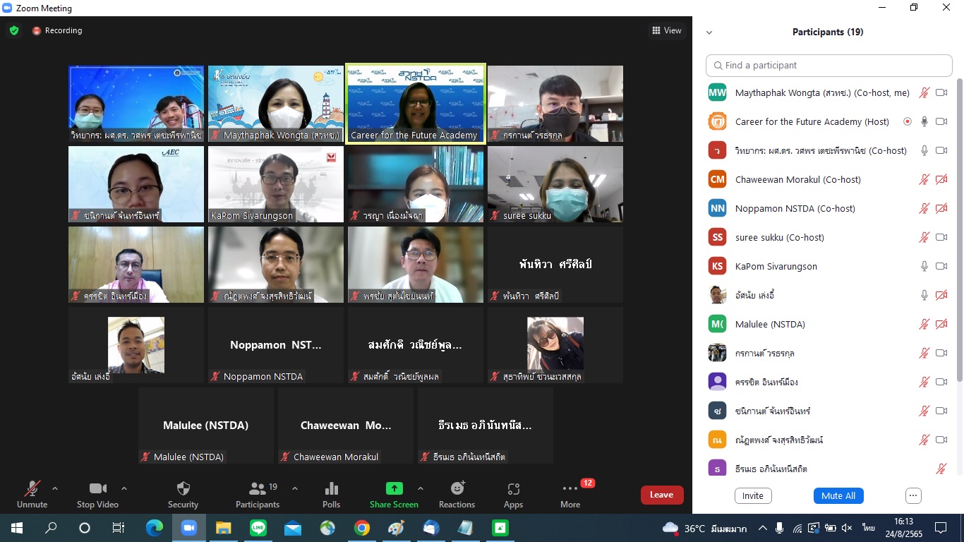Collapse Participants panel using the chevron
964x542 pixels.
tap(709, 32)
